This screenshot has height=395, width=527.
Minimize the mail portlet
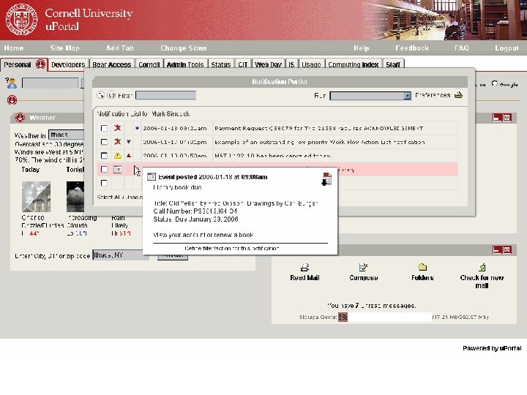coord(497,250)
